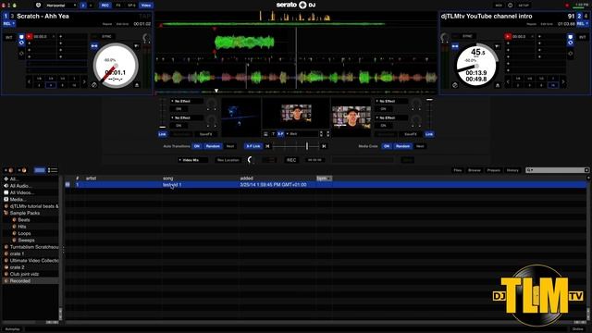
Task: Click keylock icon left of left platter
Action: 94,46
